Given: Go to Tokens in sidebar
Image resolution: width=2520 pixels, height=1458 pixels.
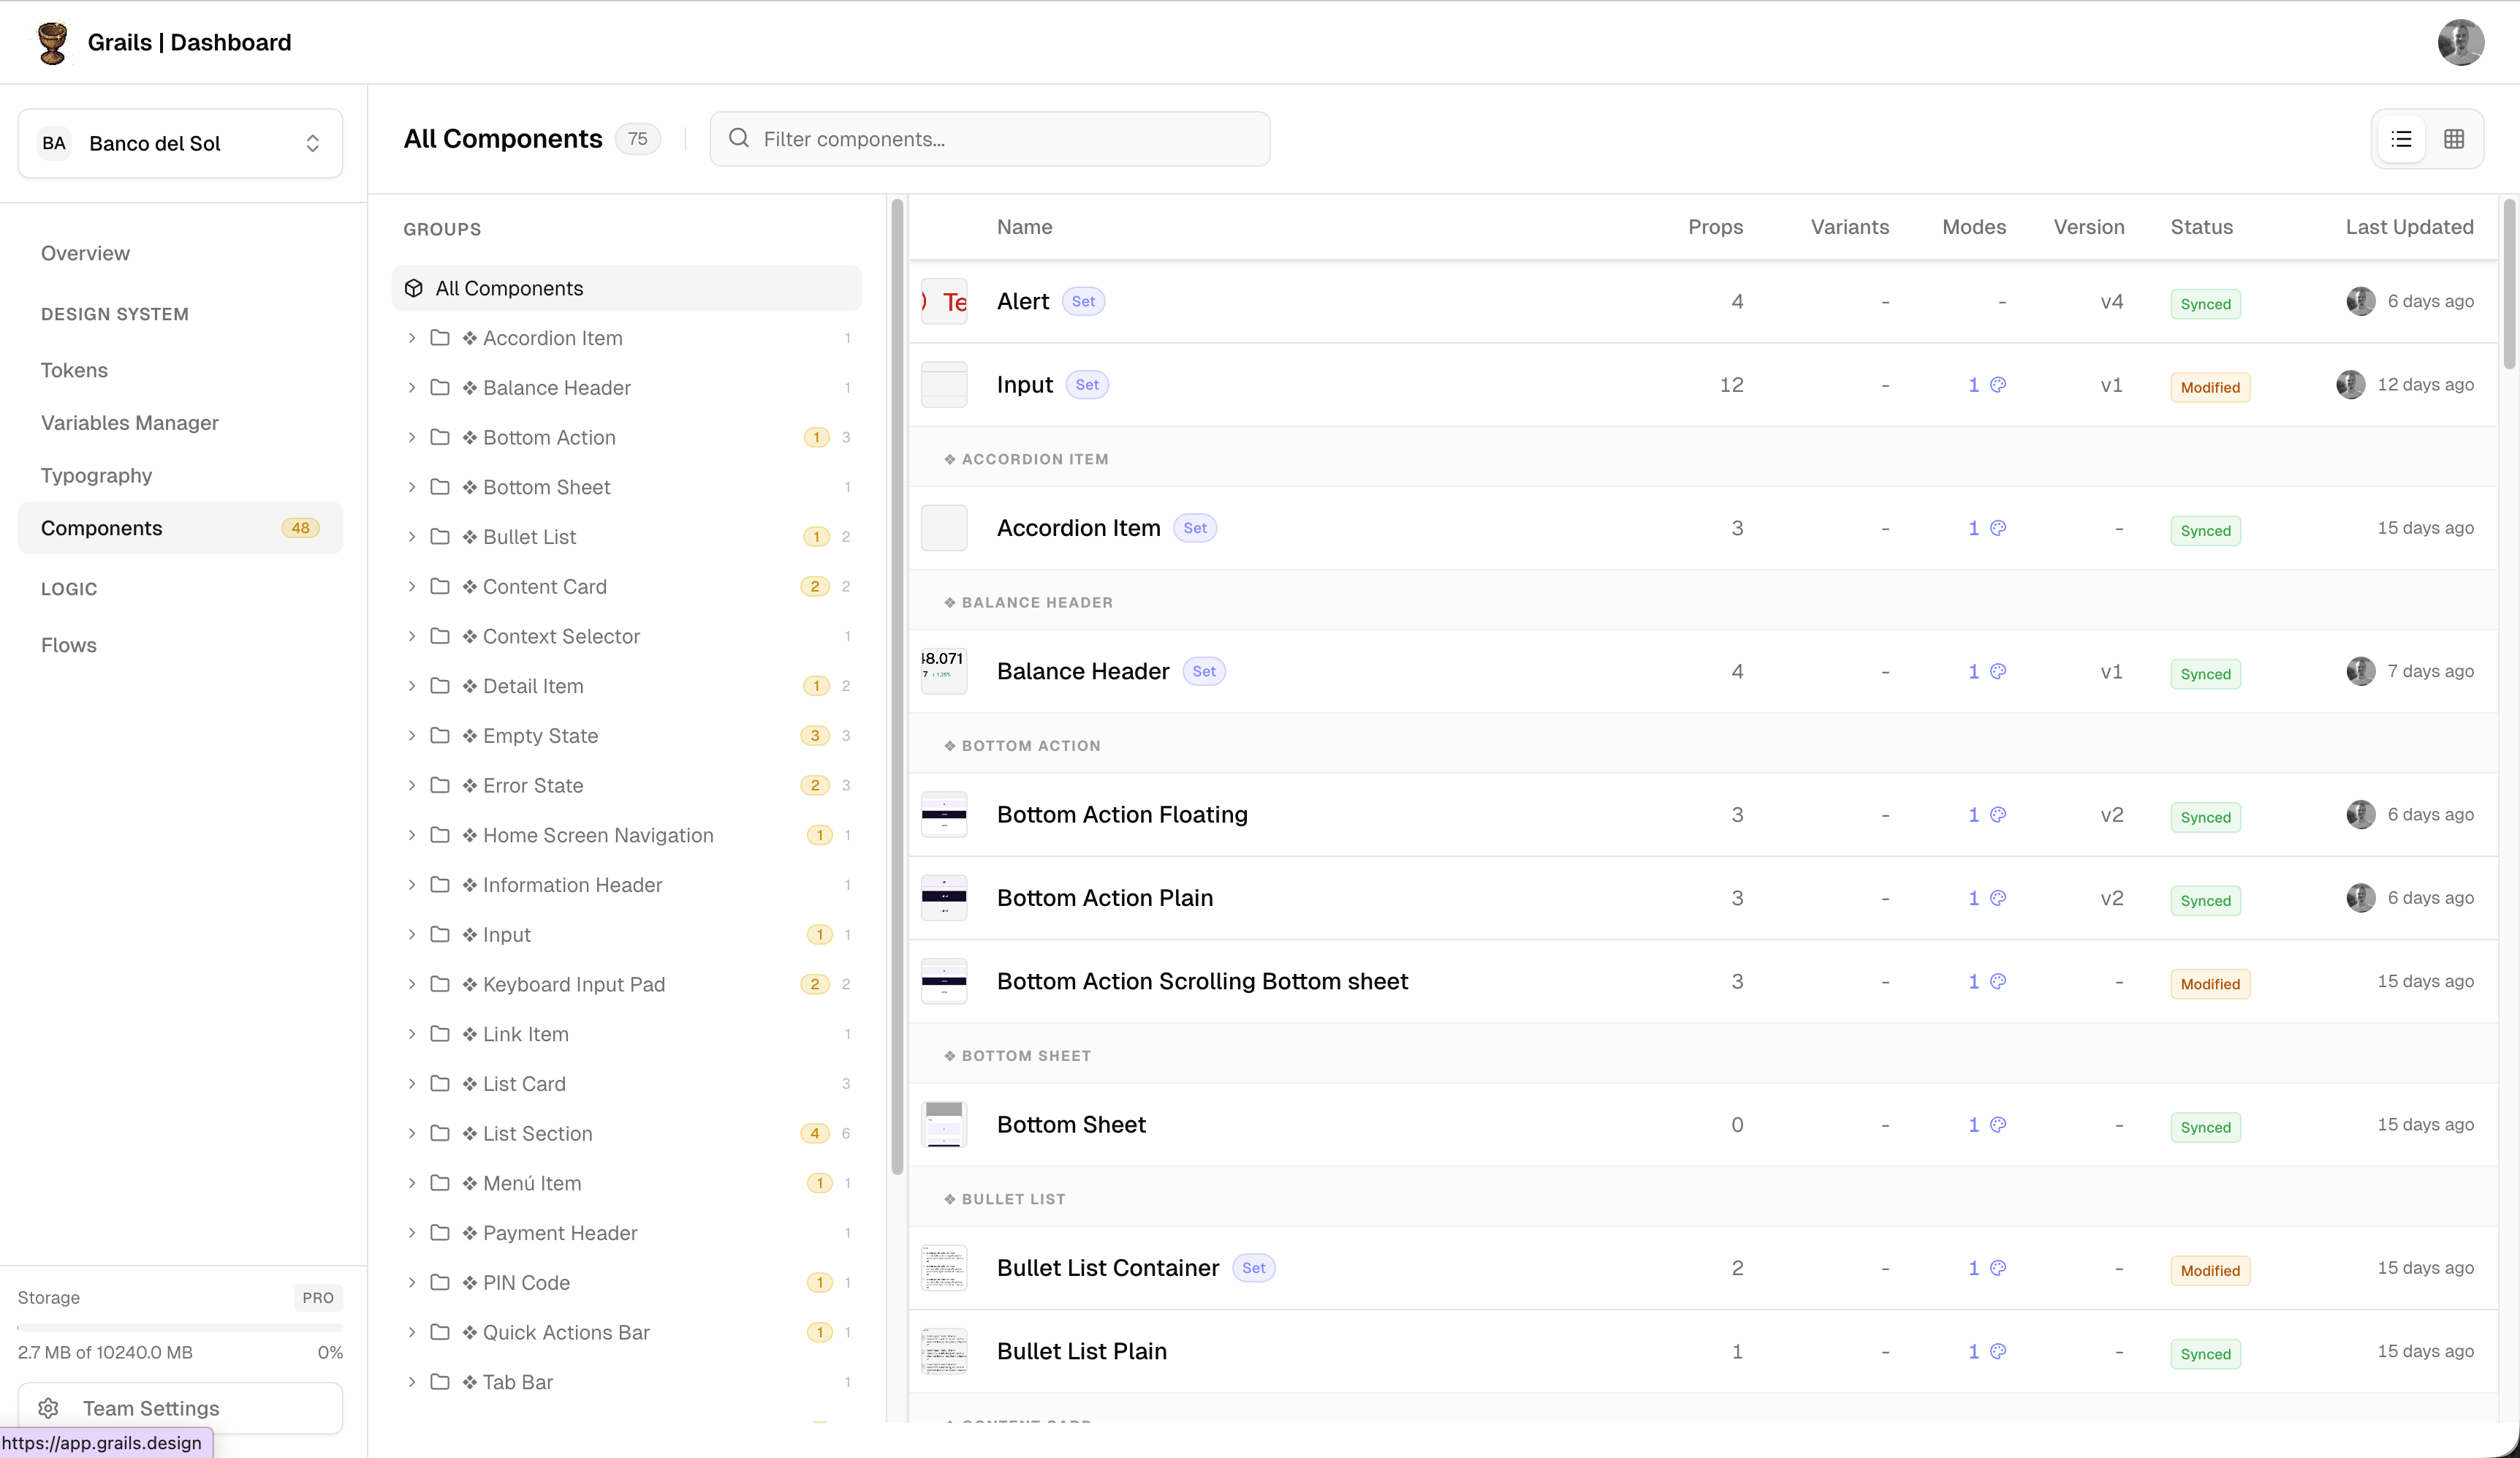Looking at the screenshot, I should 74,370.
